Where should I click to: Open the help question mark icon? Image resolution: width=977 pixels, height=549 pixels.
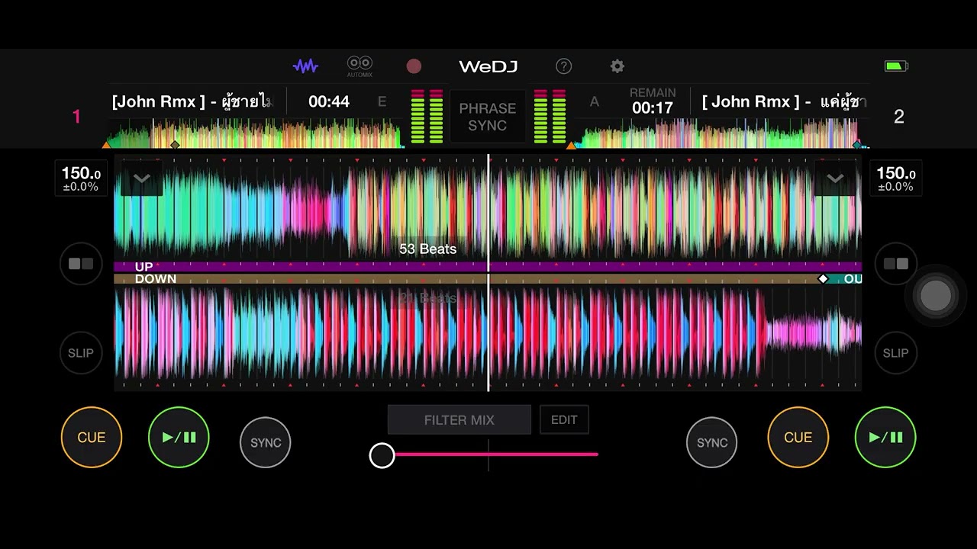563,66
